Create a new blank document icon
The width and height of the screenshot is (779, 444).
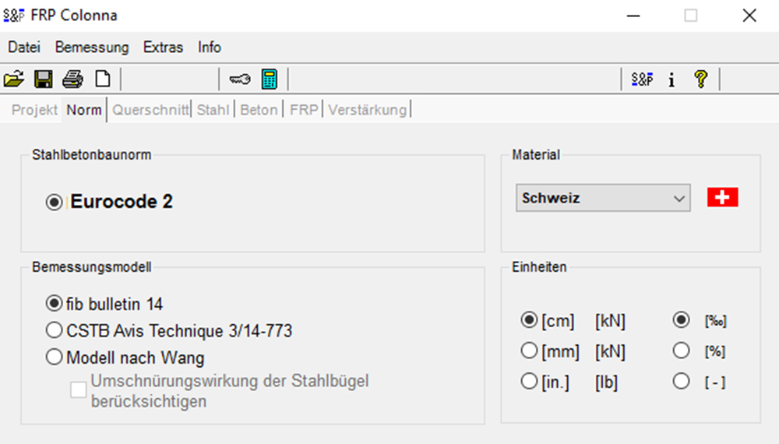[103, 79]
